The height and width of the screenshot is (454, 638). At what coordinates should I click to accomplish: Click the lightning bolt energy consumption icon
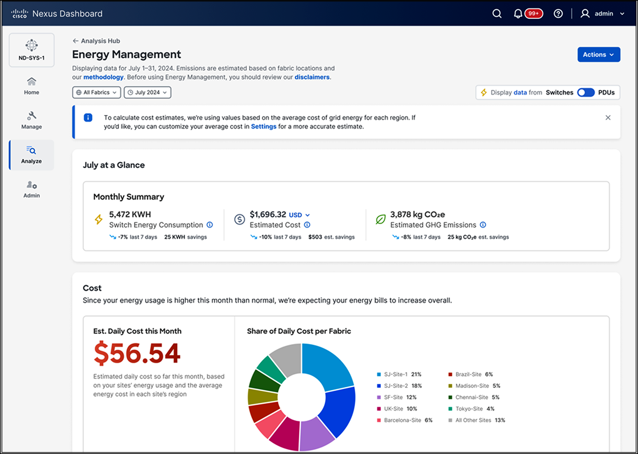tap(99, 219)
